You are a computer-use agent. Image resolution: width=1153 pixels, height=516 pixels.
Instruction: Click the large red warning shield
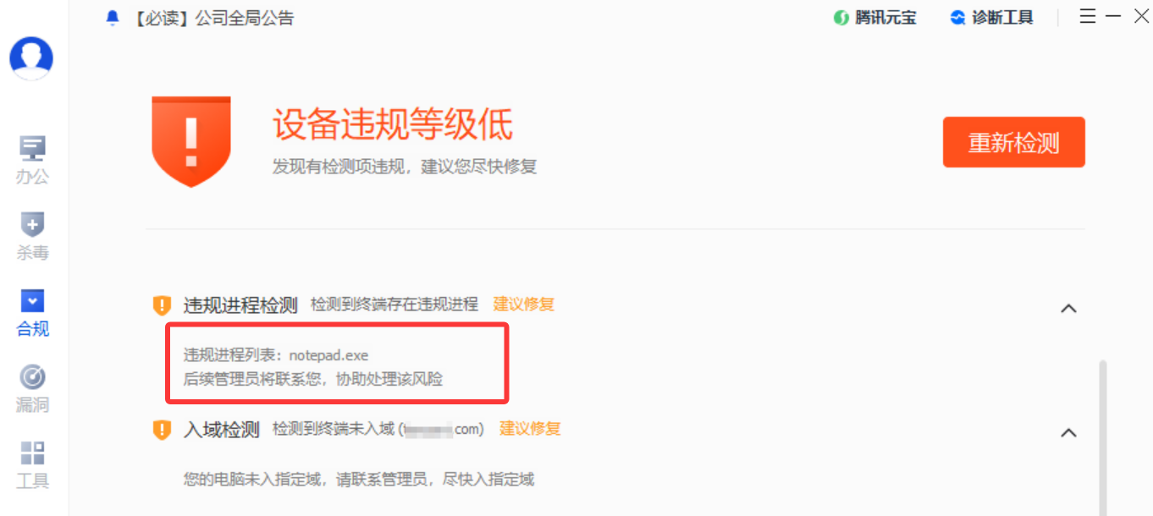191,141
